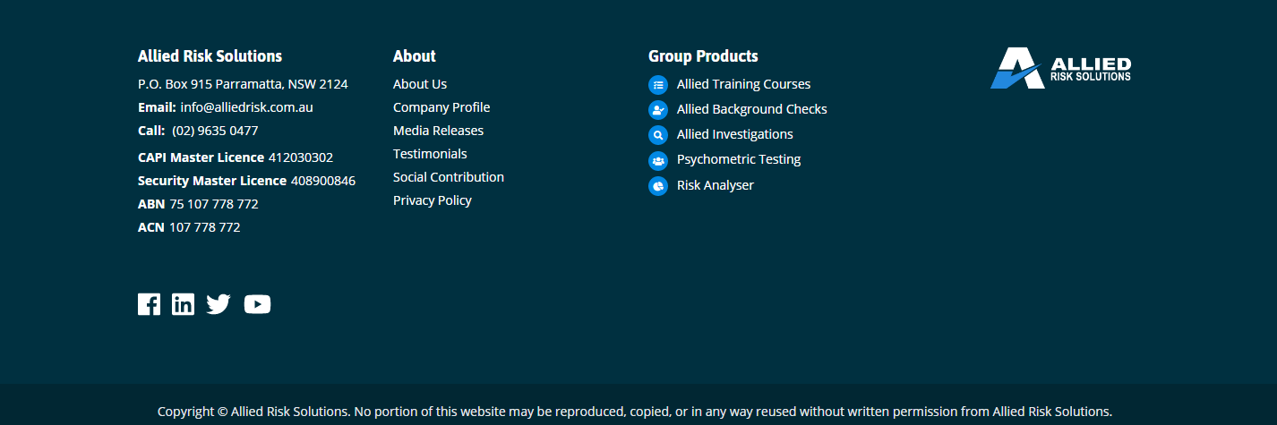Click the Psychometric Testing group icon

point(658,161)
